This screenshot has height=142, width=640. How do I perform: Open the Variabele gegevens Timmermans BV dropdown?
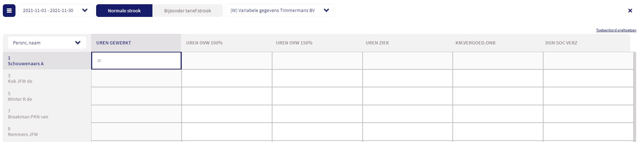pos(326,11)
